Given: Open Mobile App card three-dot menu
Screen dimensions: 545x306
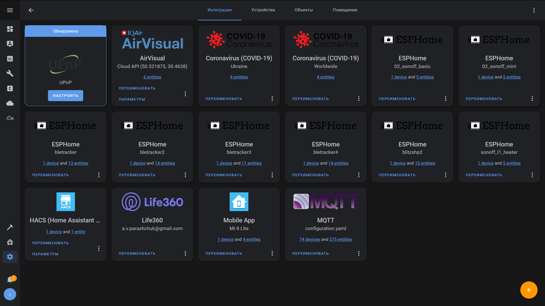Looking at the screenshot, I should click(272, 253).
